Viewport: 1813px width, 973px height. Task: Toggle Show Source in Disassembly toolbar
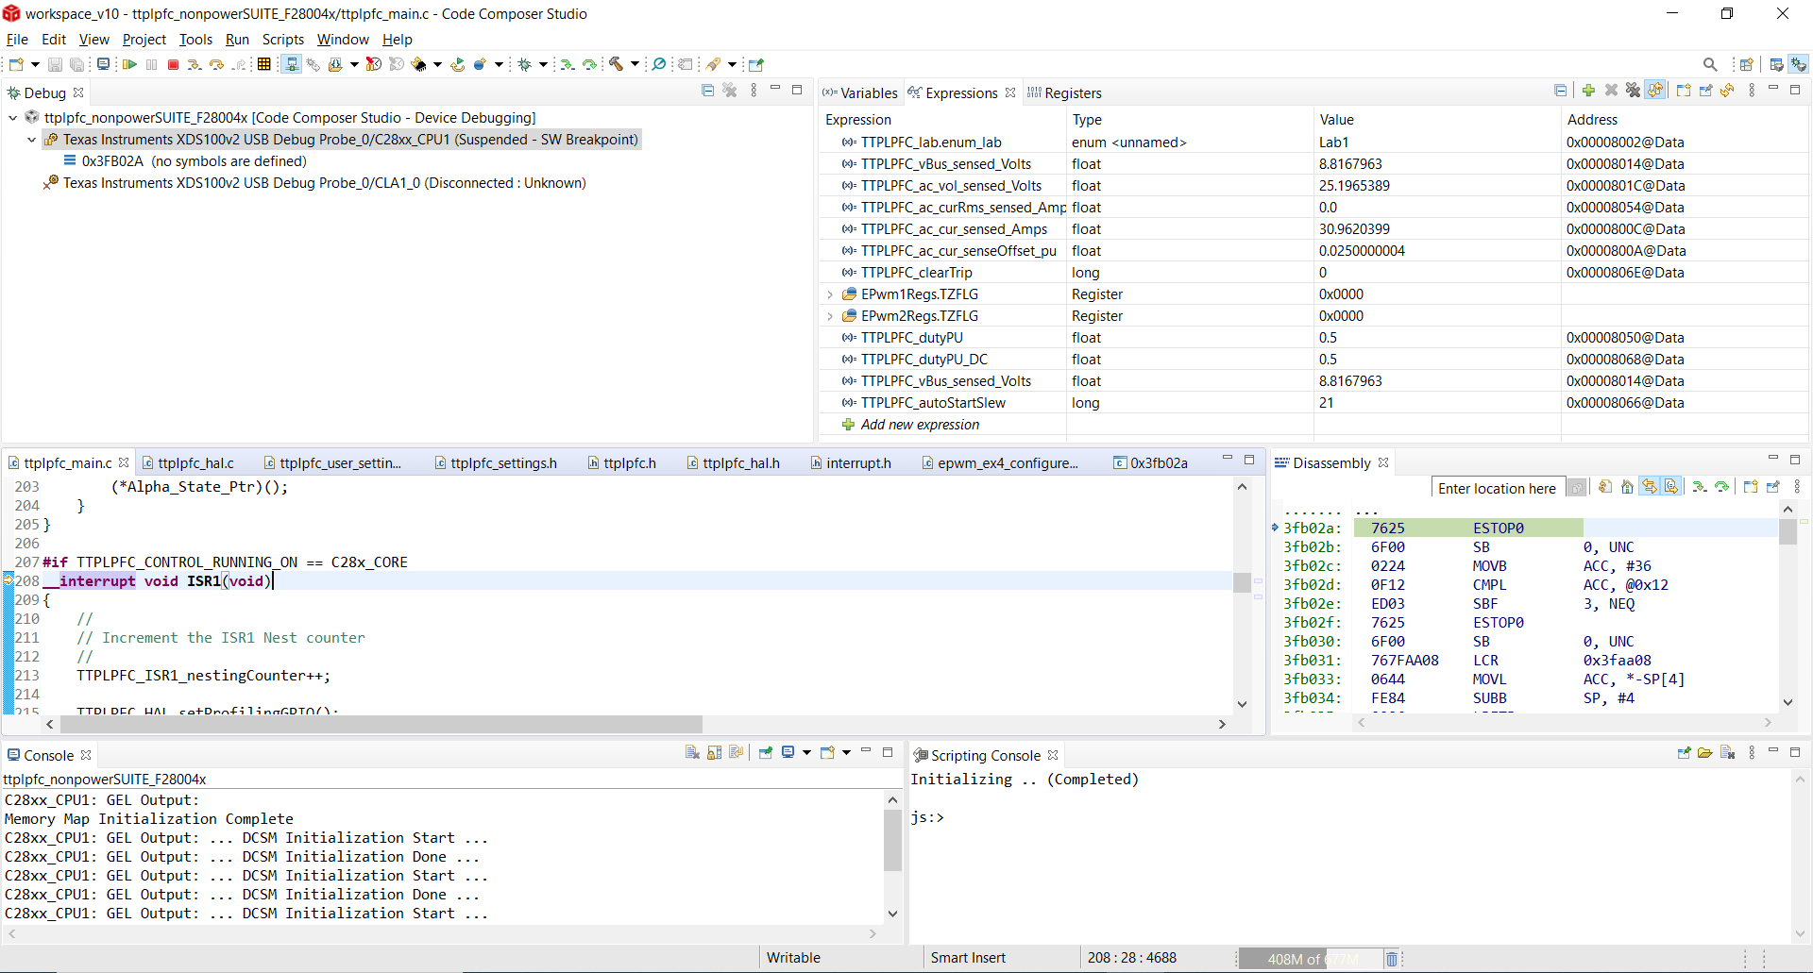1671,487
